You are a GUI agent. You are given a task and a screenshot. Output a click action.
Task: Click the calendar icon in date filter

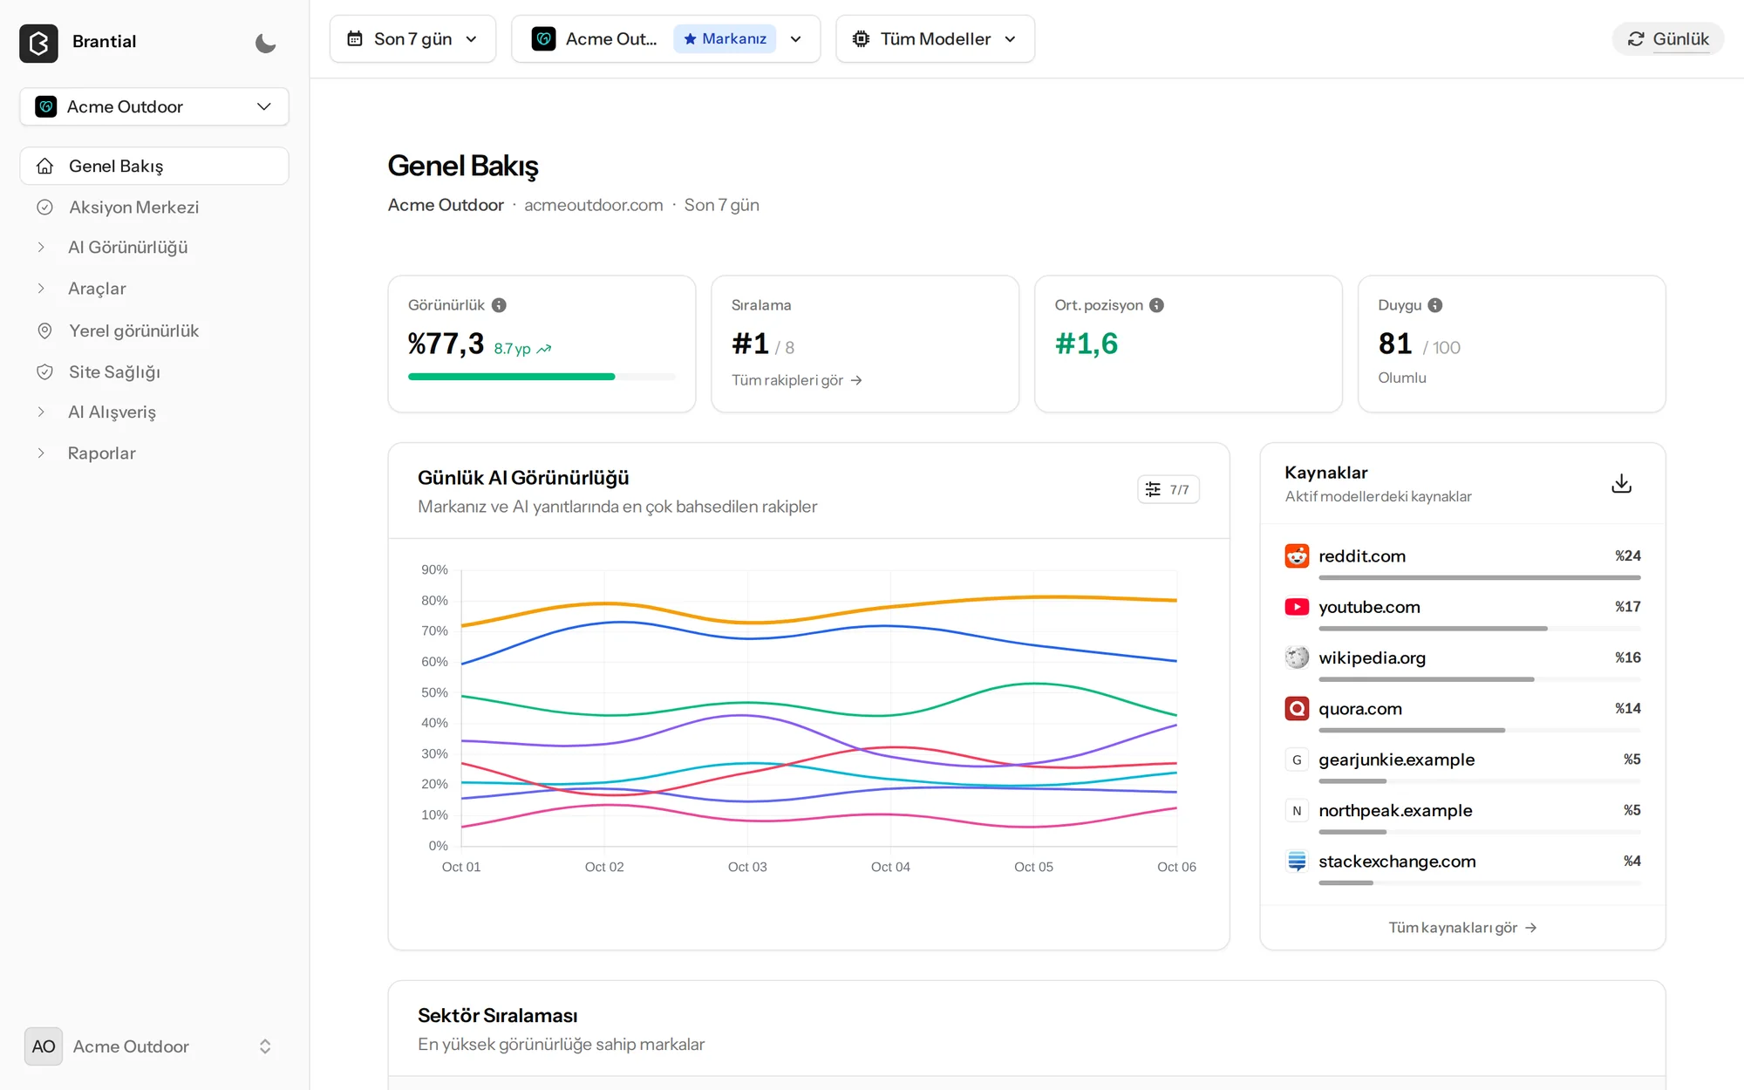click(355, 38)
